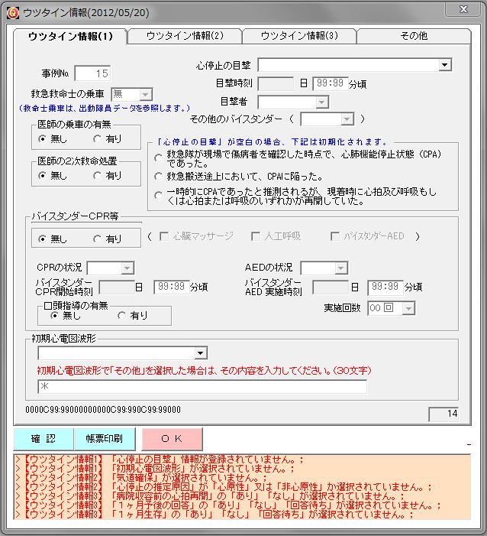Screen dimensions: 487x536
Task: Select 有り for 医師の2次救命処置
Action: point(97,176)
